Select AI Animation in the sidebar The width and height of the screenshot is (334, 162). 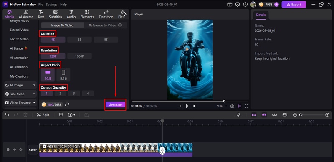pyautogui.click(x=19, y=58)
